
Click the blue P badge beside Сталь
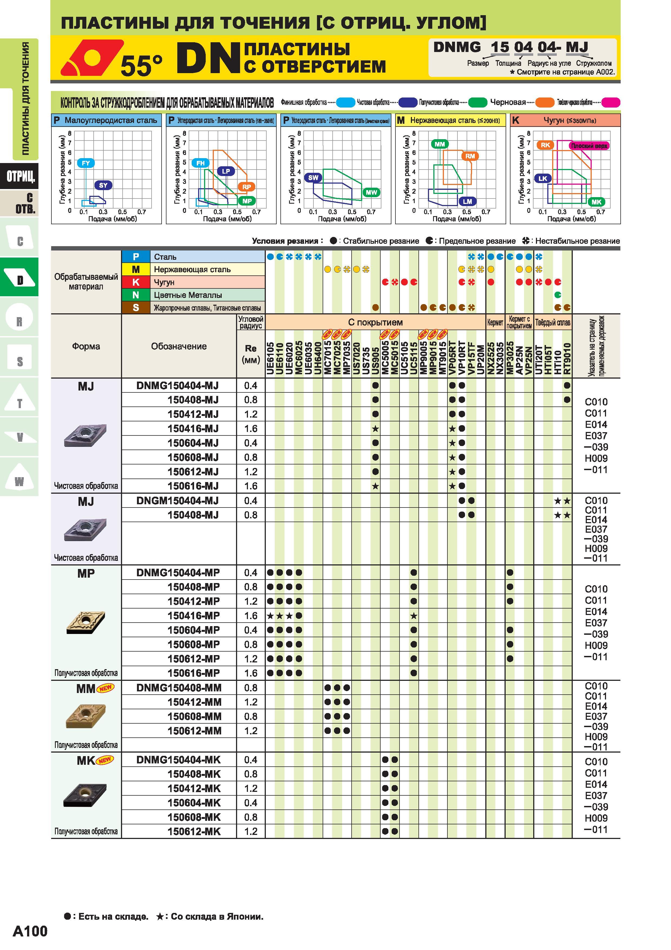point(136,256)
